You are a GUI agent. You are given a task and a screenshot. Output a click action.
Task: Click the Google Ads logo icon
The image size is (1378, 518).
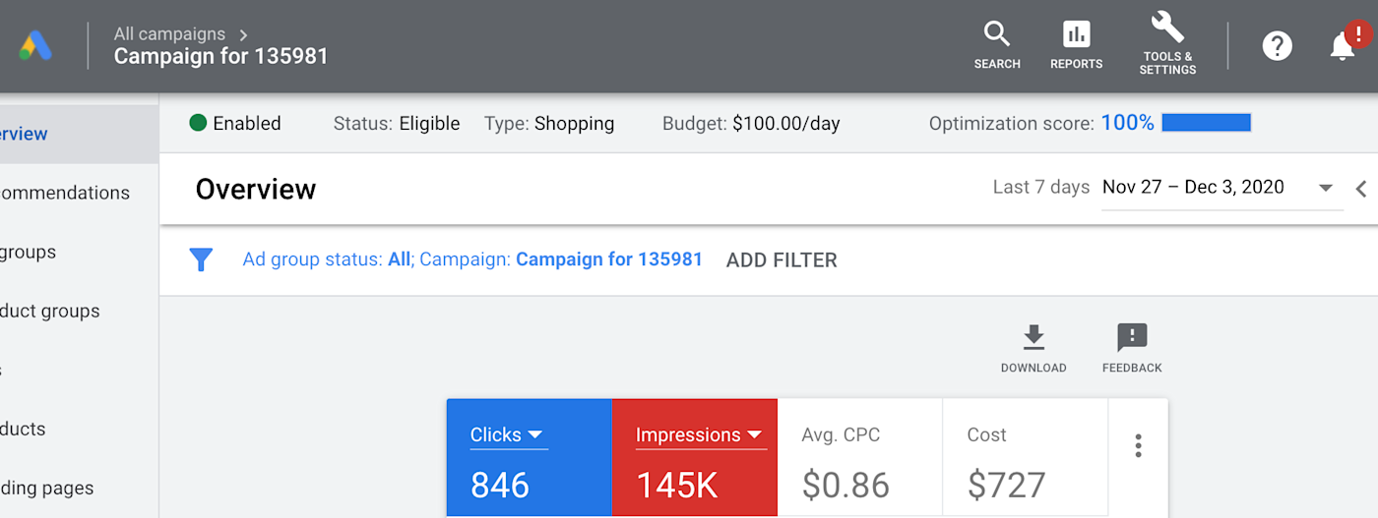pos(36,45)
